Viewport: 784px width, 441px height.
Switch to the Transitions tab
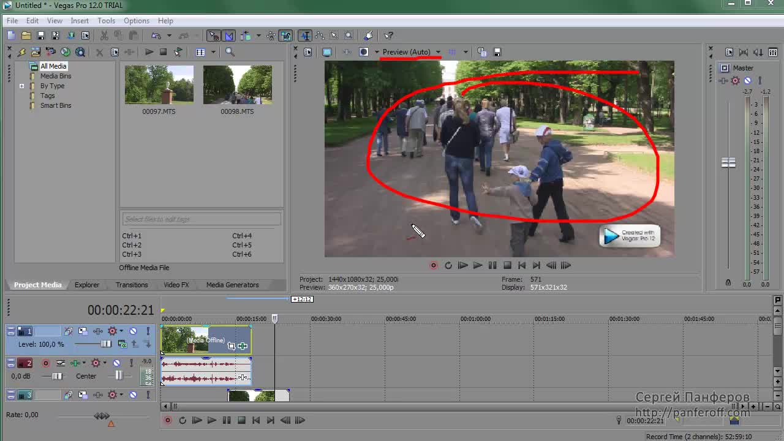click(132, 285)
